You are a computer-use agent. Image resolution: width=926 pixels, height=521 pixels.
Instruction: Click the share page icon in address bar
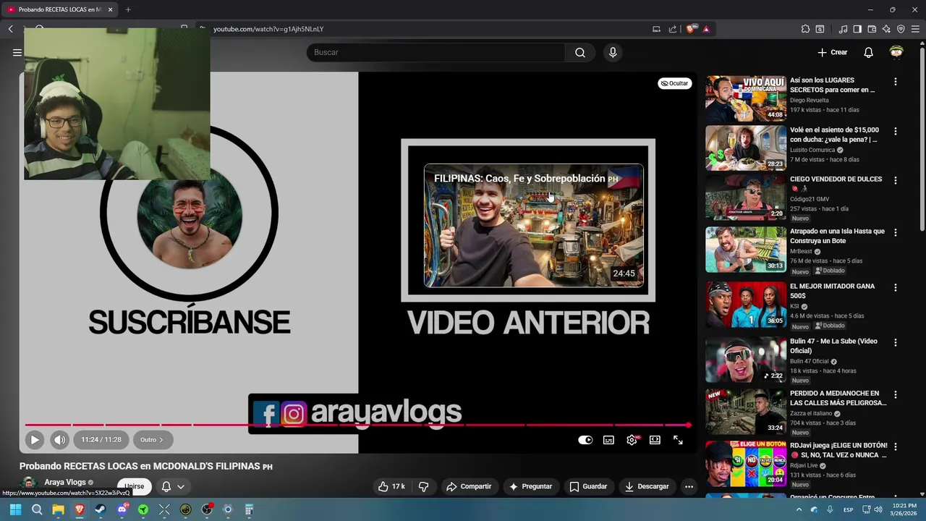(x=673, y=29)
